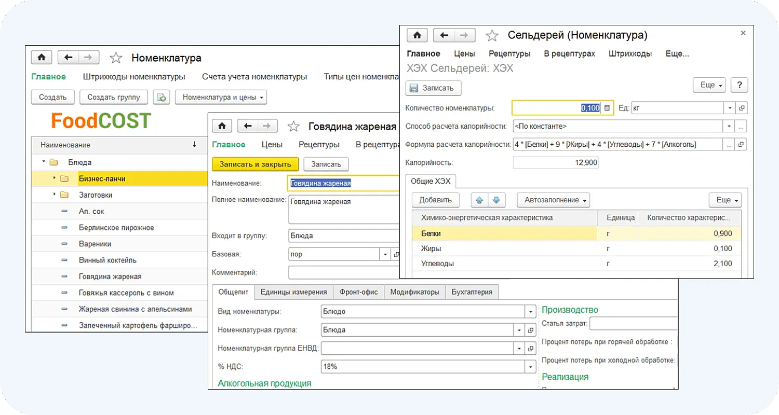Screen dimensions: 779x415
Task: Open the Автозаполнение dropdown
Action: click(554, 200)
